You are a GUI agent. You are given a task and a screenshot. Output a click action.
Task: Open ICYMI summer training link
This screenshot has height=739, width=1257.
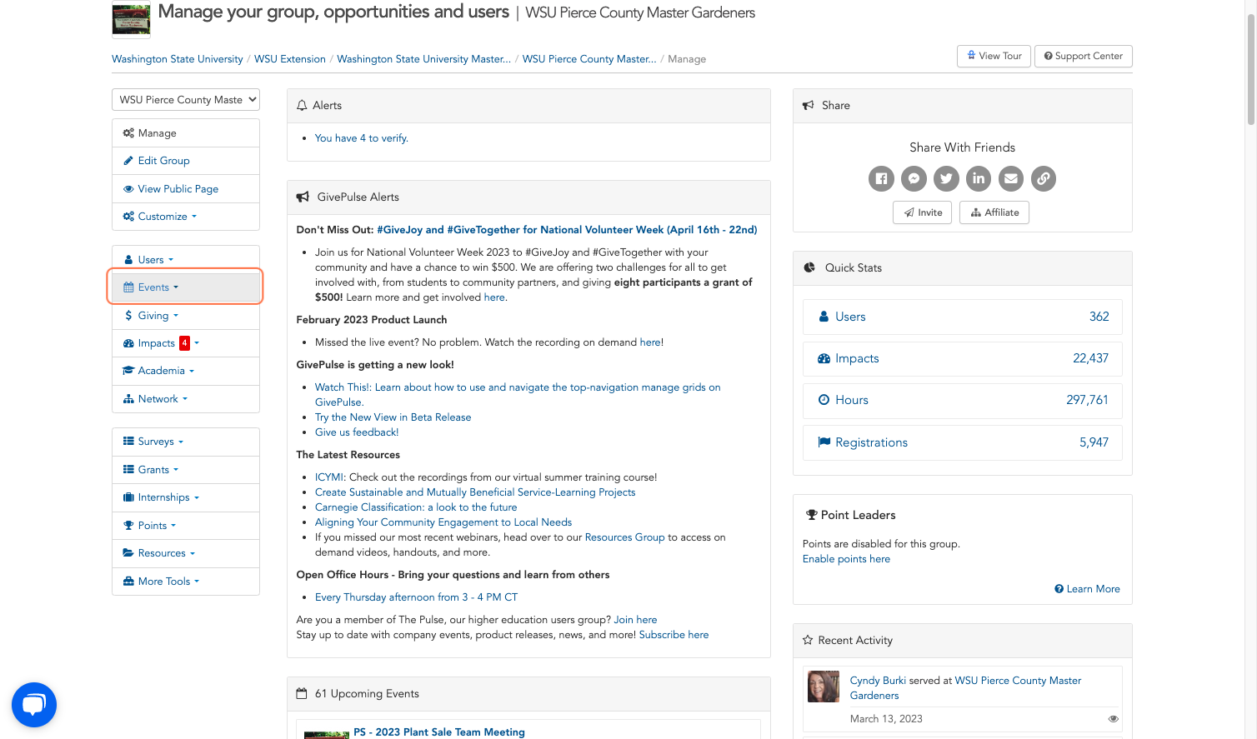tap(329, 477)
